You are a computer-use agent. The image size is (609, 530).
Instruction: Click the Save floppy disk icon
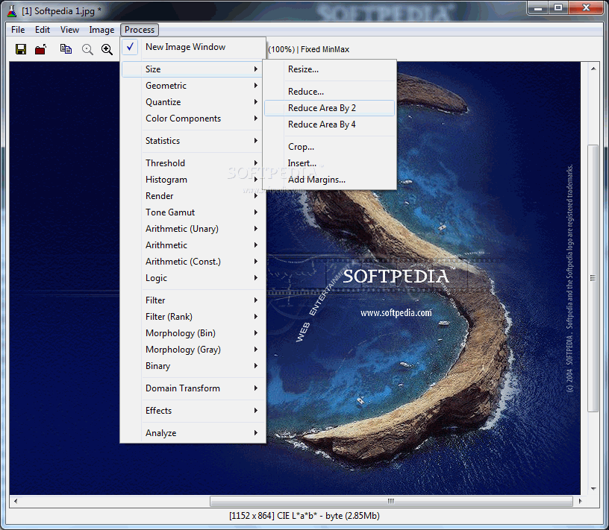click(21, 49)
